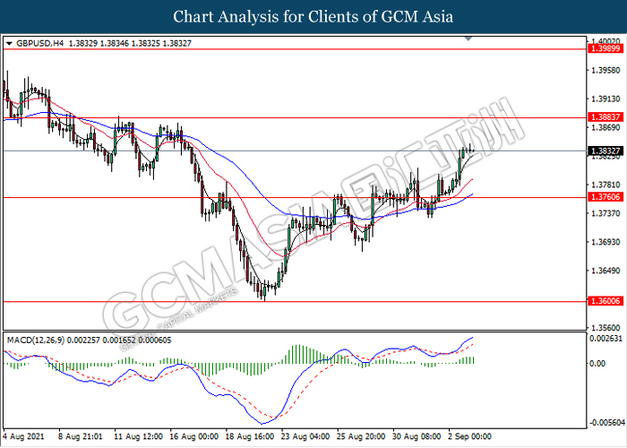627x448 pixels.
Task: Click the 30 Aug 08:00 time label
Action: (417, 436)
